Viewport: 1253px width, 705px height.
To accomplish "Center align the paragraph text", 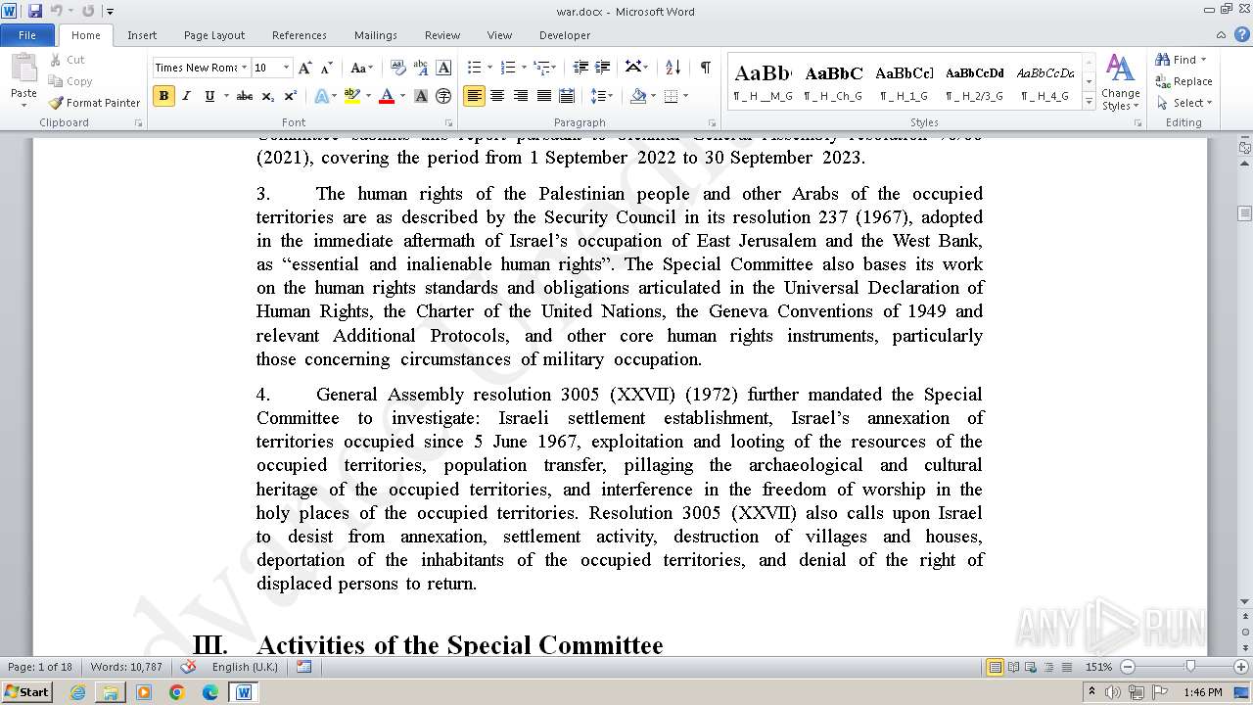I will click(497, 96).
